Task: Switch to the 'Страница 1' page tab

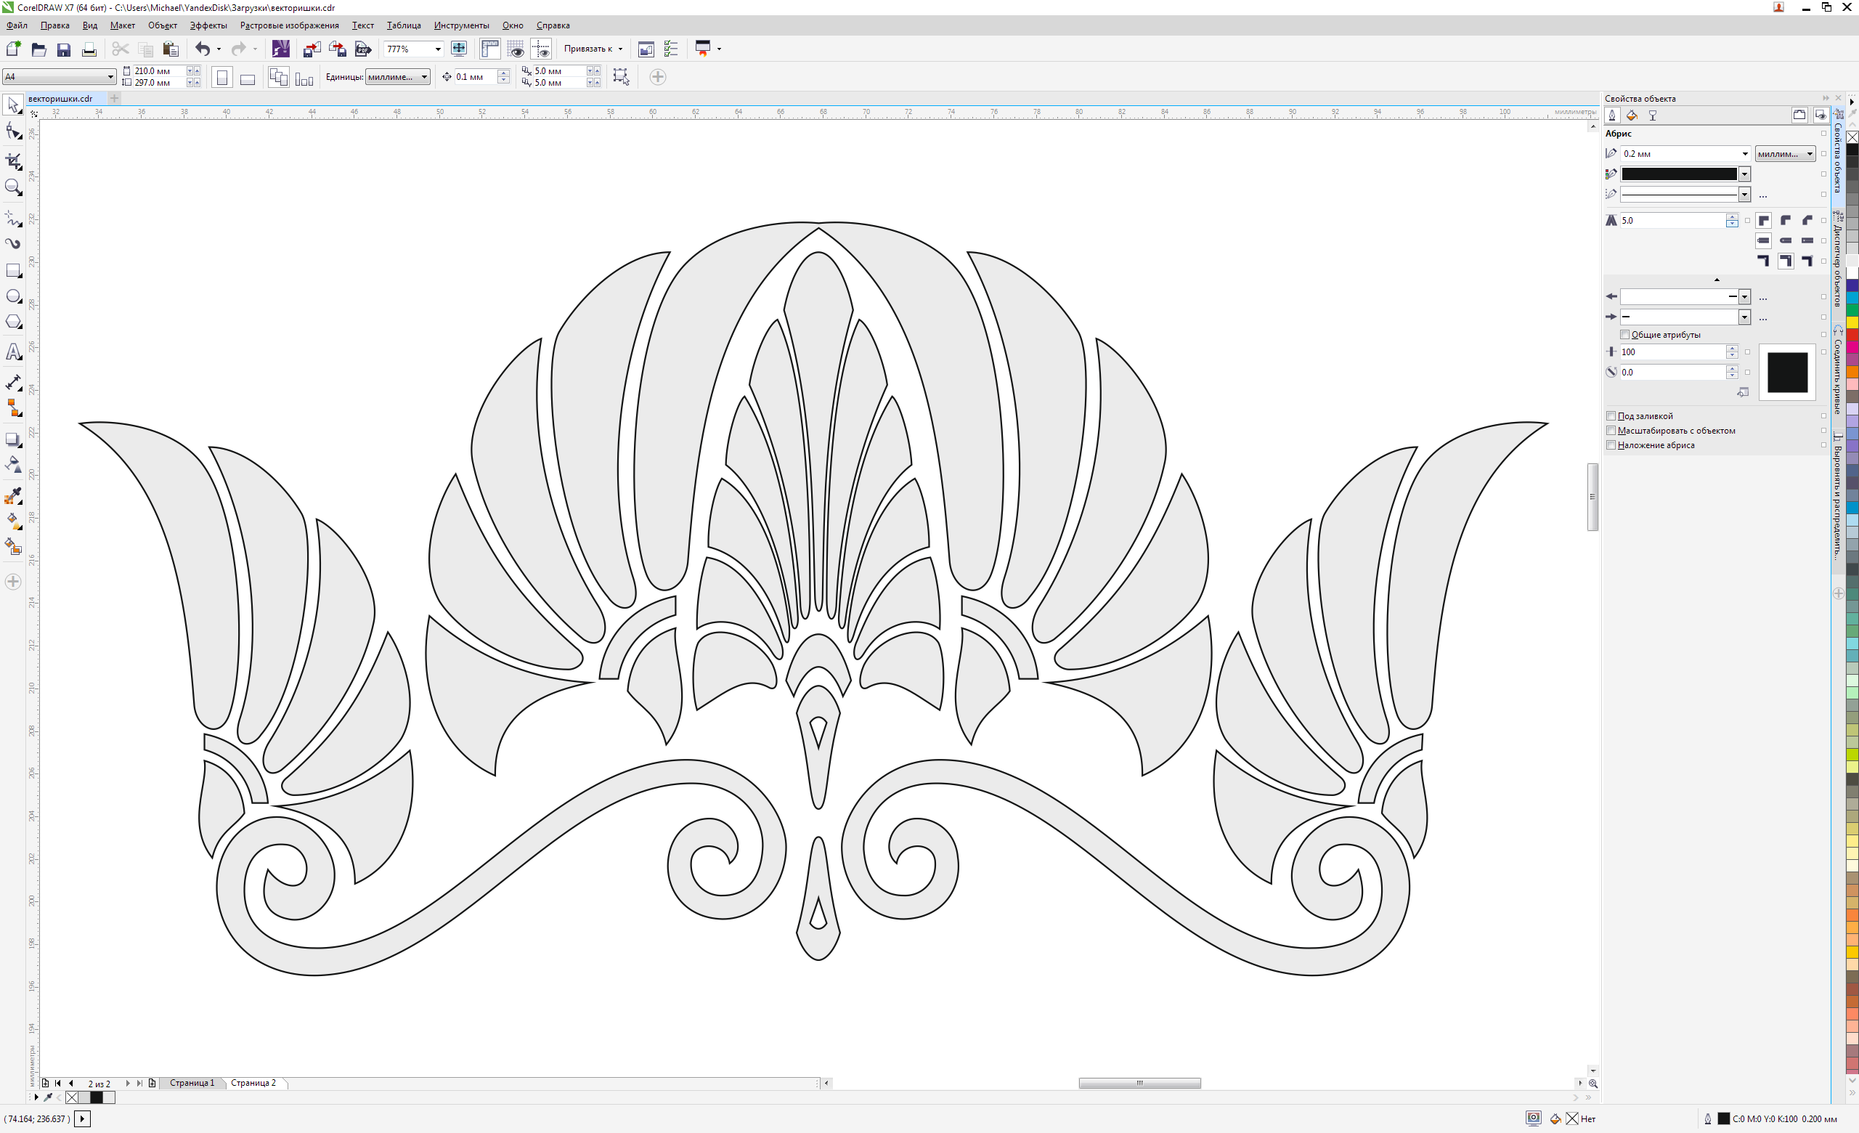Action: click(192, 1082)
